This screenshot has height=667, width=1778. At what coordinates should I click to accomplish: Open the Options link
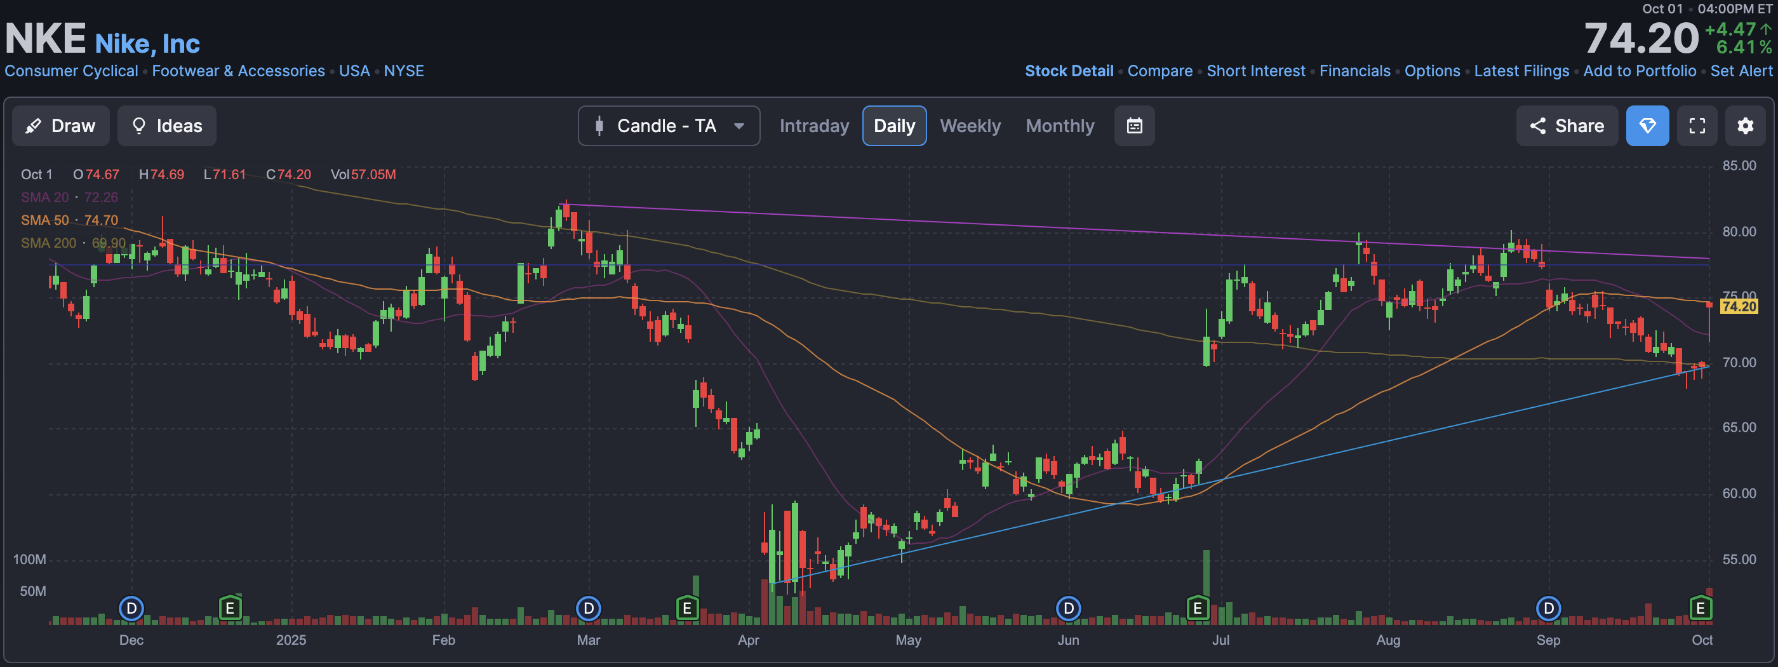1431,71
